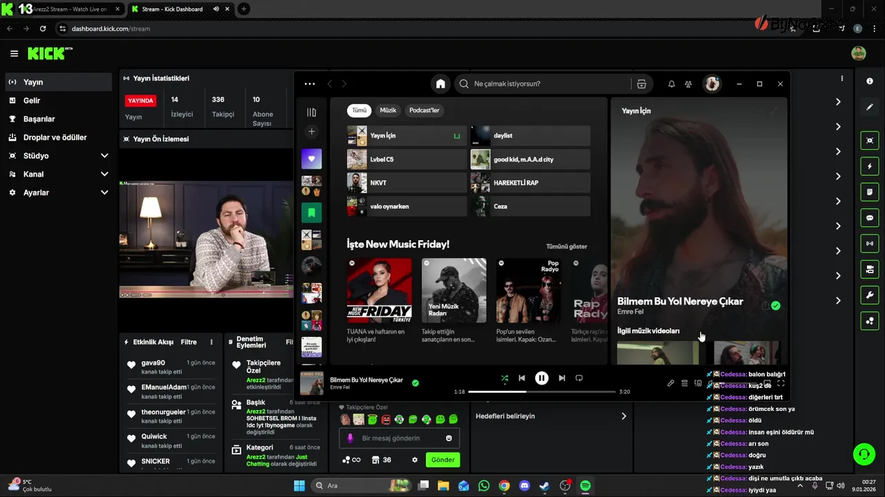Click Kick stream preview thumbnail

point(206,239)
